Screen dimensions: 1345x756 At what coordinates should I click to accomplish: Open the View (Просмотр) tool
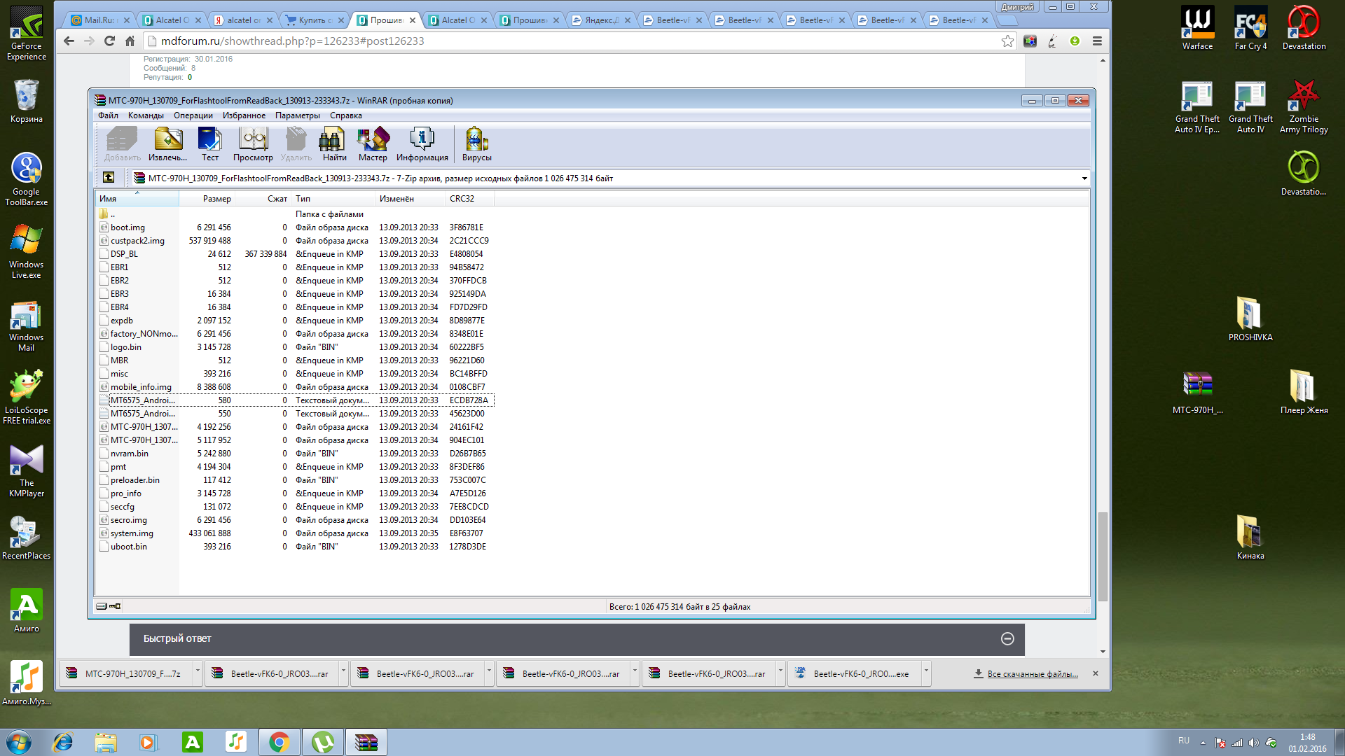point(253,143)
